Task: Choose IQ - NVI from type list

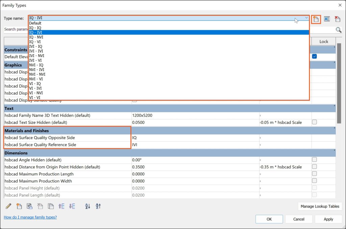Action: point(169,37)
